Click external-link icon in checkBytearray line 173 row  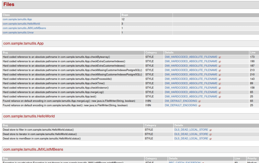(220, 57)
